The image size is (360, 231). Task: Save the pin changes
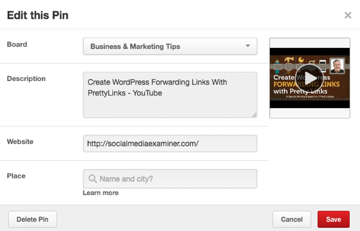click(x=334, y=219)
